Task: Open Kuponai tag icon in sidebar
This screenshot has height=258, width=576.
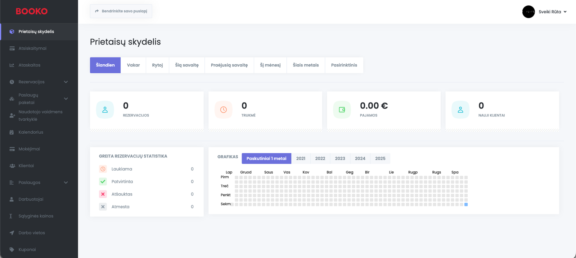Action: coord(12,250)
